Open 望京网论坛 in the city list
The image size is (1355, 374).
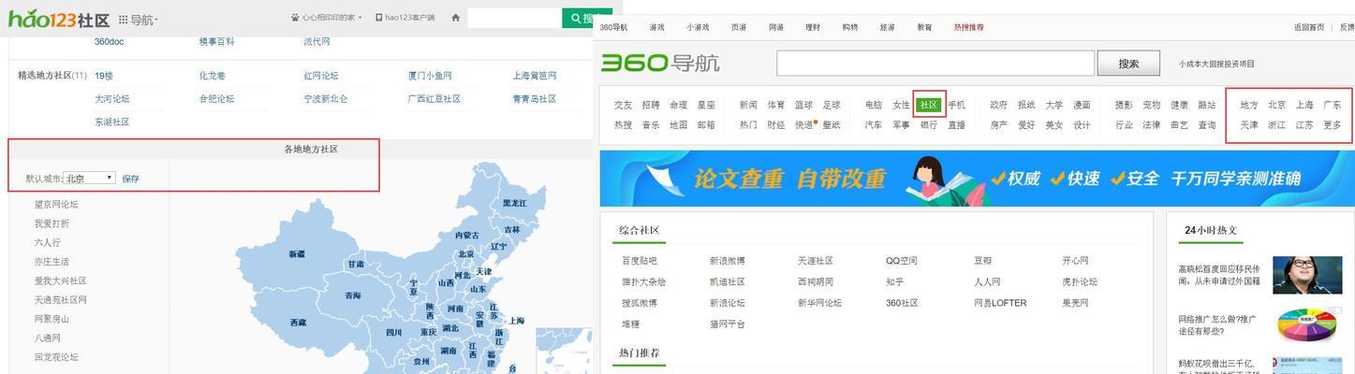coord(56,205)
